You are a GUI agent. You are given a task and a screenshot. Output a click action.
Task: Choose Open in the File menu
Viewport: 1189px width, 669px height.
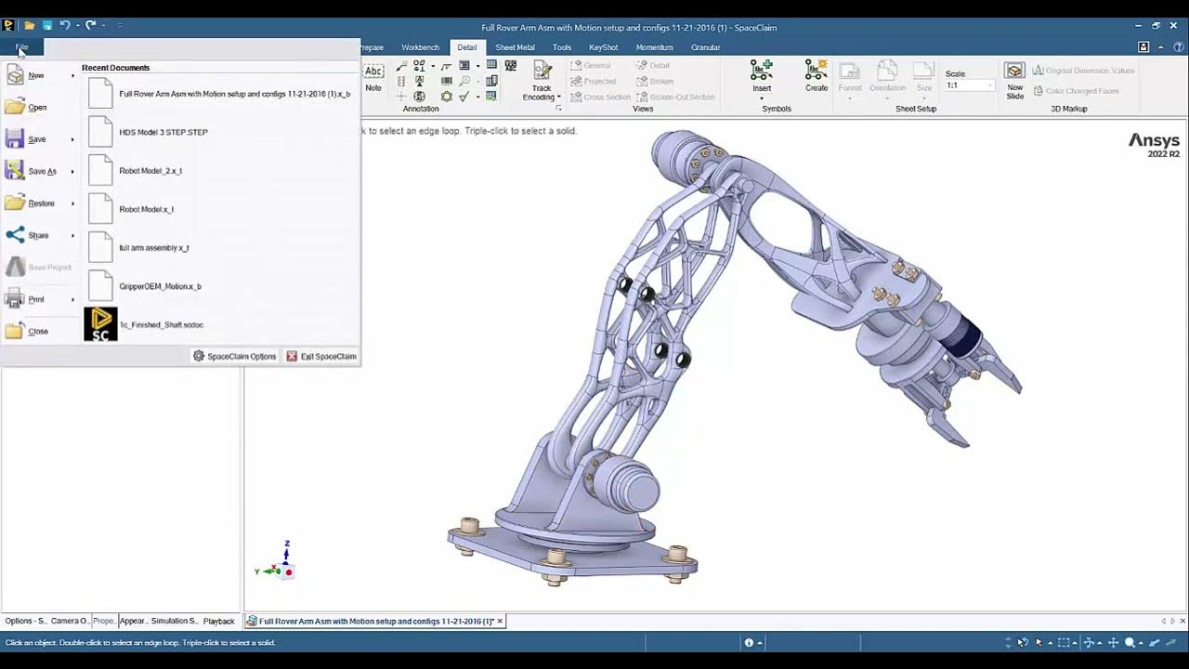[37, 108]
